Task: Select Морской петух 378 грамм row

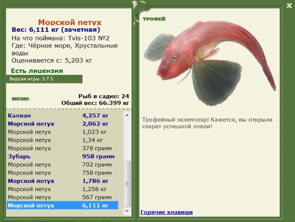Action: point(62,148)
